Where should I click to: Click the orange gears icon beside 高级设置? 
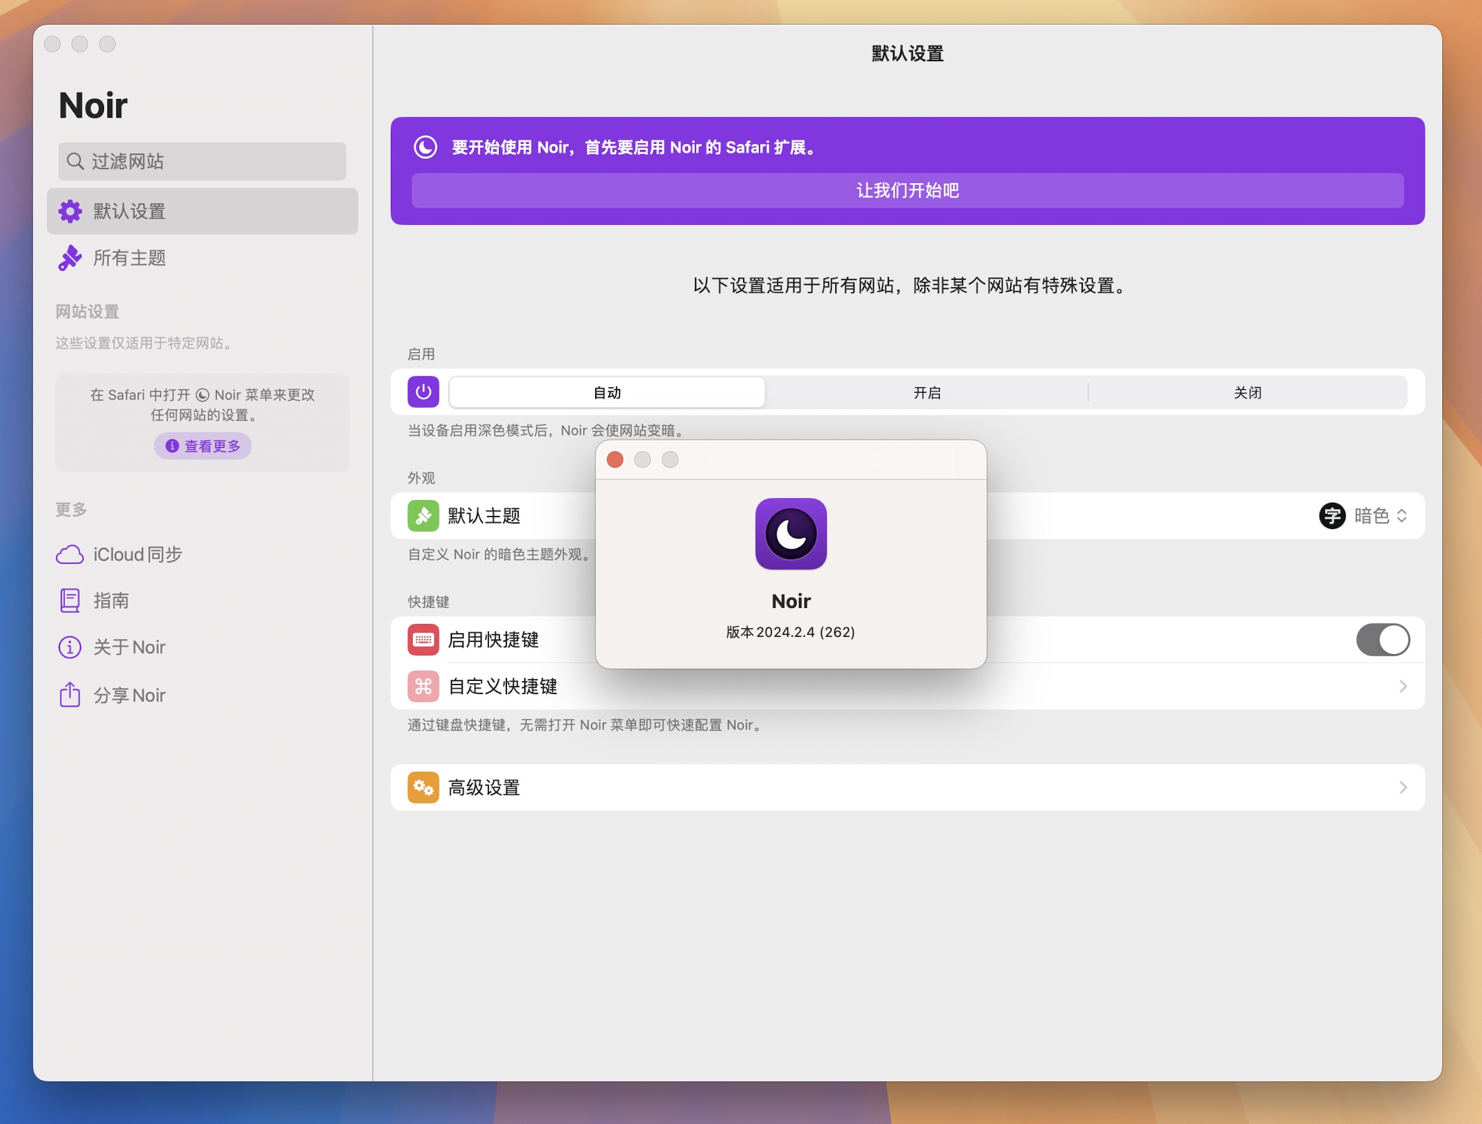pyautogui.click(x=423, y=788)
